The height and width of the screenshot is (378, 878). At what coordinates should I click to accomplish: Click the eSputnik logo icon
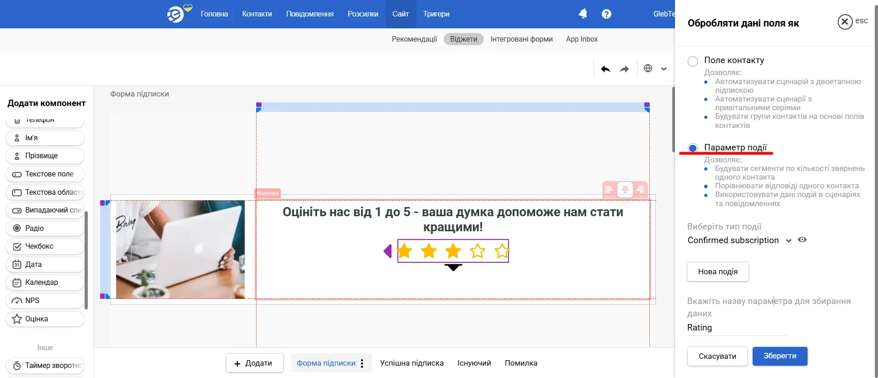[177, 14]
